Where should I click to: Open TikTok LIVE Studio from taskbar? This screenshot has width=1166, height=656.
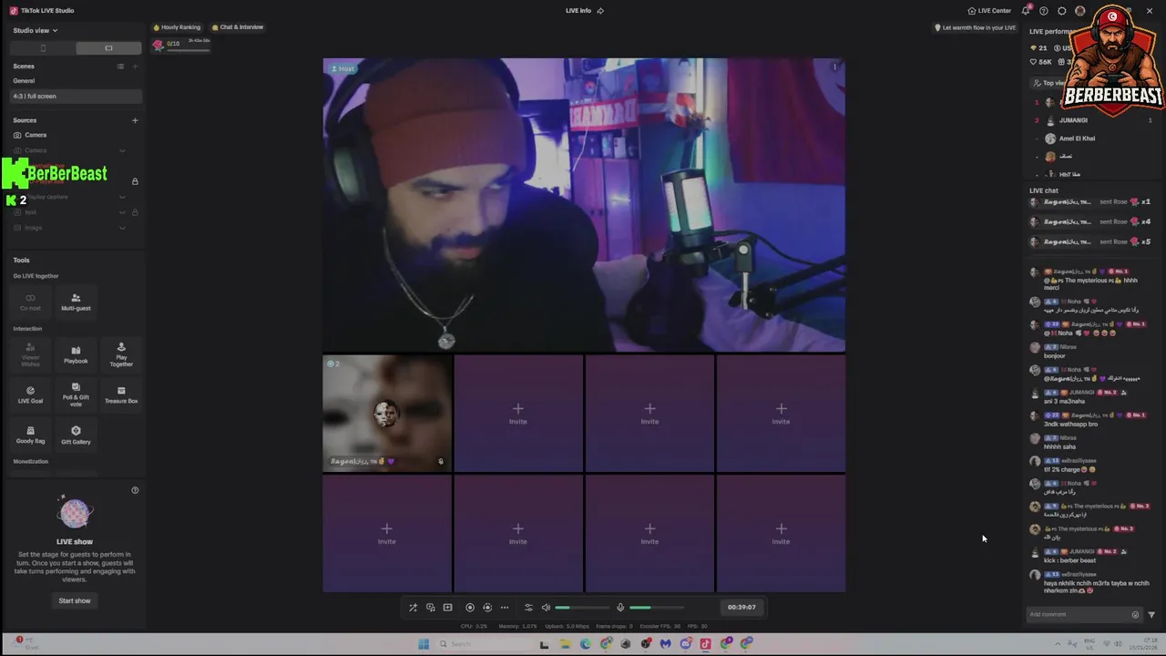click(x=706, y=644)
